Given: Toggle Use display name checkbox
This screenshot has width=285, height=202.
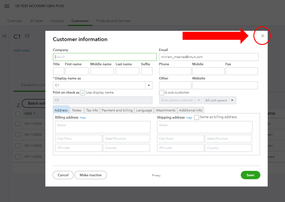Looking at the screenshot, I should [82, 93].
